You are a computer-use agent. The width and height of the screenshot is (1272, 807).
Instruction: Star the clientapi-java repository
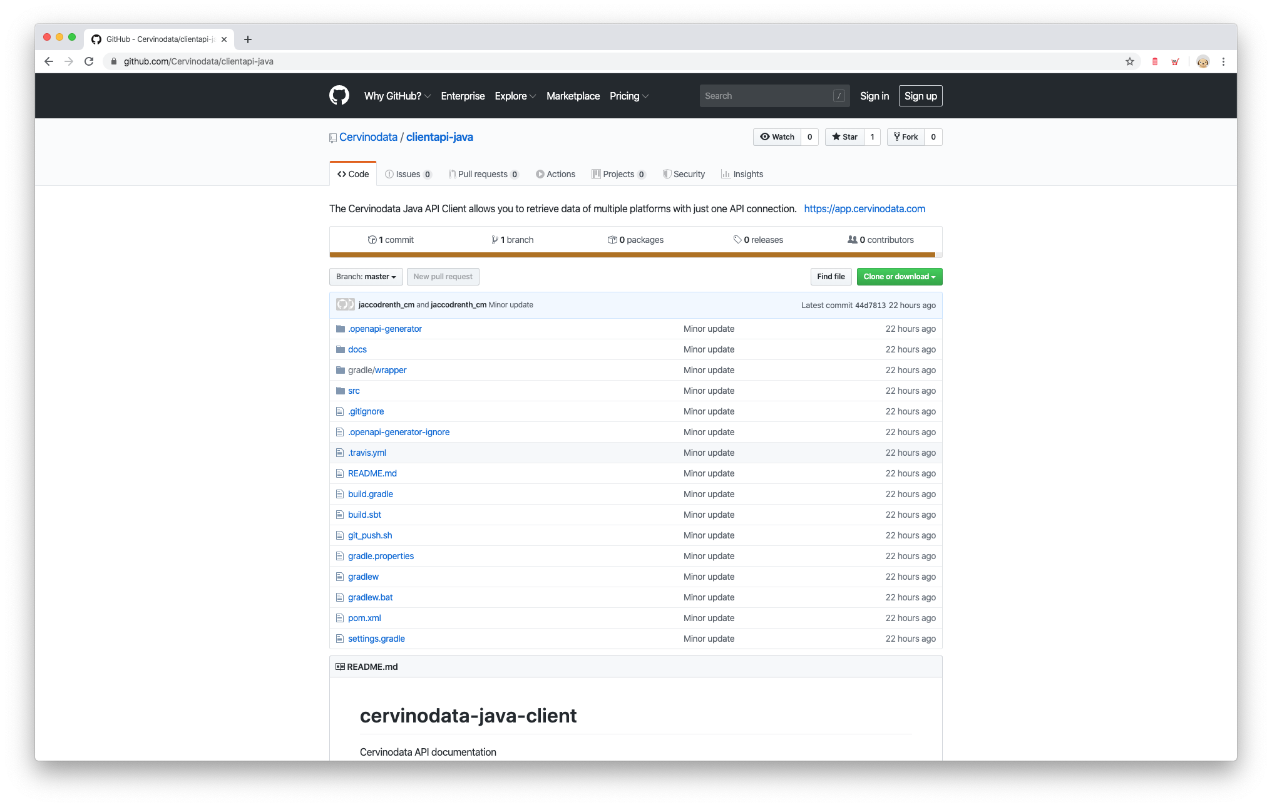[x=844, y=137]
